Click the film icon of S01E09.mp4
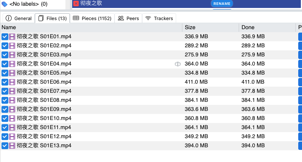Image resolution: width=302 pixels, height=162 pixels. point(12,109)
